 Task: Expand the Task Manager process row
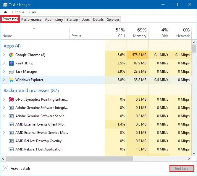pyautogui.click(x=4, y=72)
